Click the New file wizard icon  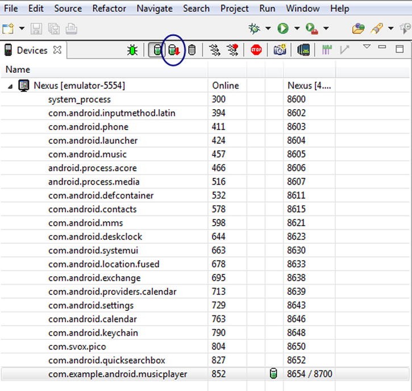8,28
